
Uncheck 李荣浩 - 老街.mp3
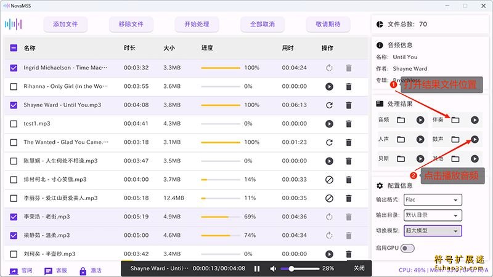[x=14, y=217]
